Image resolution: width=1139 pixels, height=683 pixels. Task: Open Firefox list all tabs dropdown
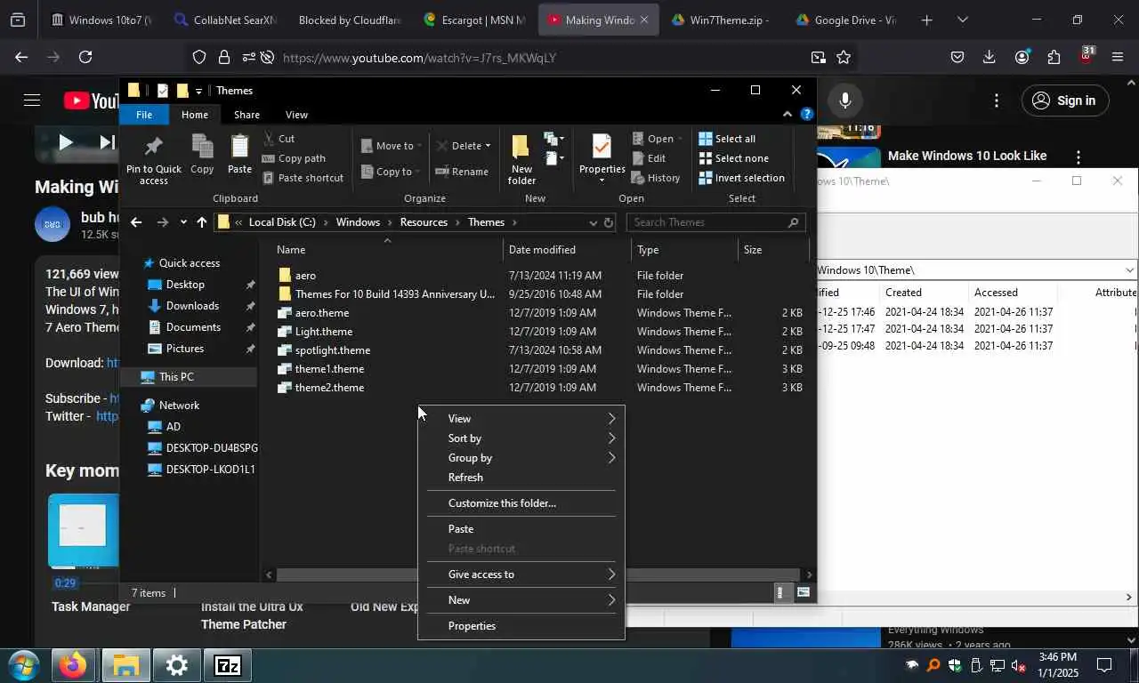963,20
